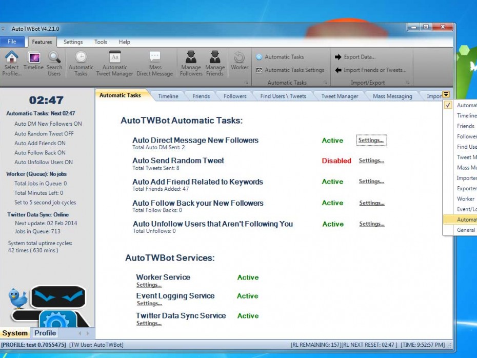Switch to the Followers content tab
Viewport: 477px width, 358px height.
click(235, 96)
